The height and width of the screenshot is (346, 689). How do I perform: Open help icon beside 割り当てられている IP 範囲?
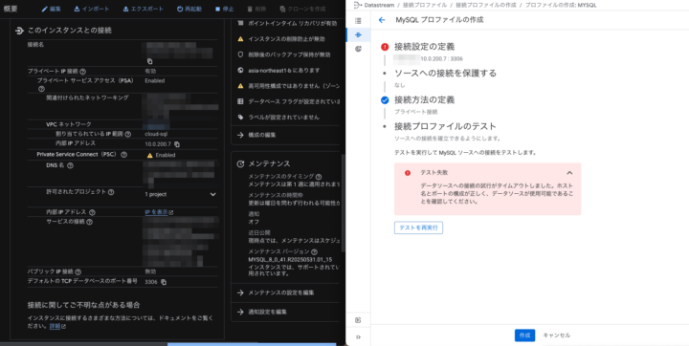click(x=128, y=135)
